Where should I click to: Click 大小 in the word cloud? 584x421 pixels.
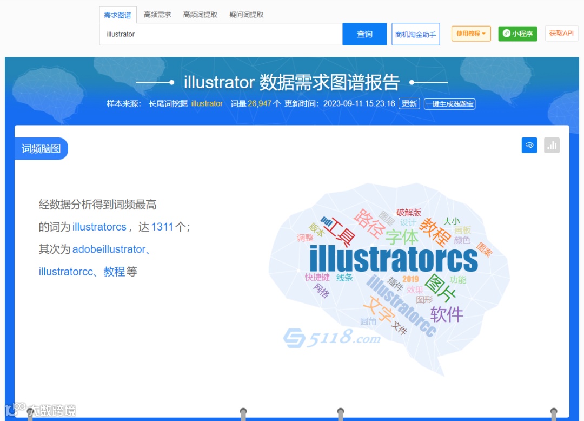(451, 221)
